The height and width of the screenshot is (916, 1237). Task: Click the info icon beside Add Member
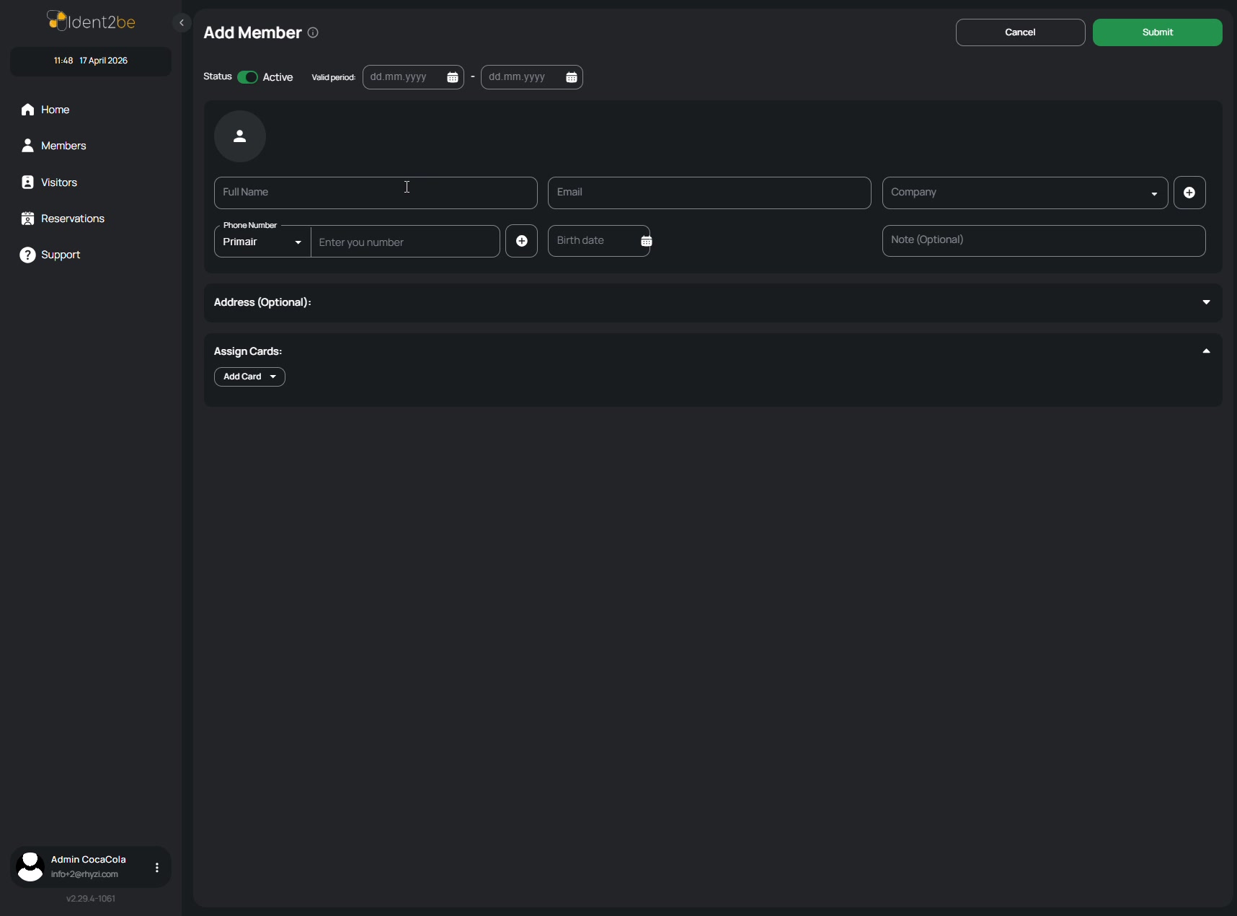tap(313, 32)
